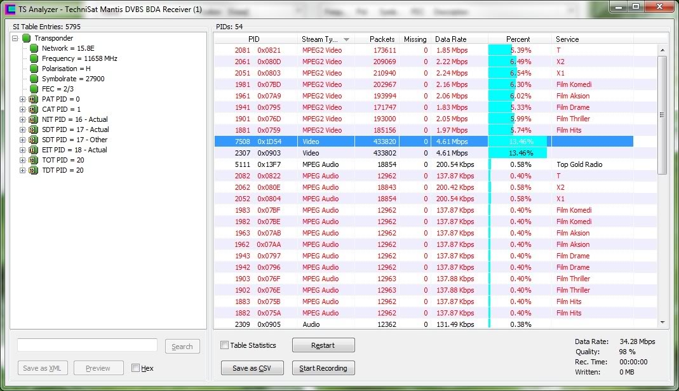Click the green Transponder node icon

pos(26,38)
